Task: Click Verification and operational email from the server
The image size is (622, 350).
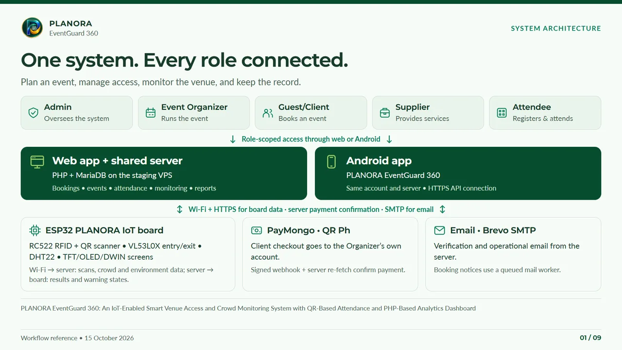Action: (507, 251)
